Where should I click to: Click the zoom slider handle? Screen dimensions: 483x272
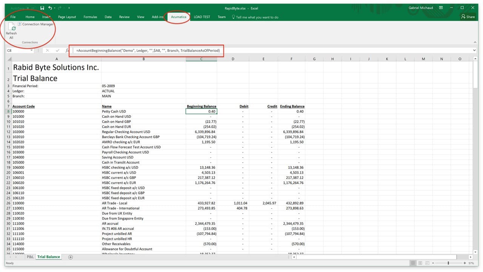click(448, 263)
